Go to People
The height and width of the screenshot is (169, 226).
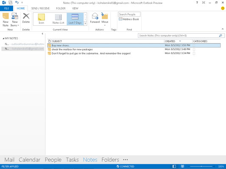tap(53, 160)
